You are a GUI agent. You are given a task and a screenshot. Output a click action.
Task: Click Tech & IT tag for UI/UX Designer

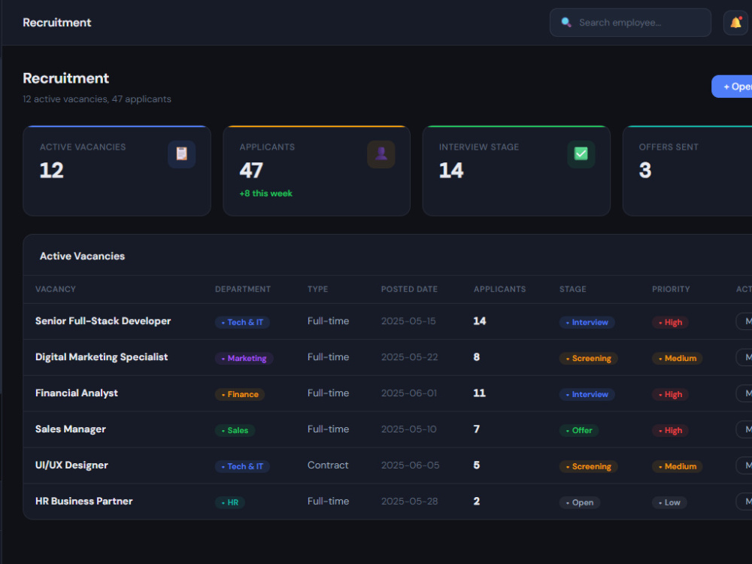pos(242,466)
